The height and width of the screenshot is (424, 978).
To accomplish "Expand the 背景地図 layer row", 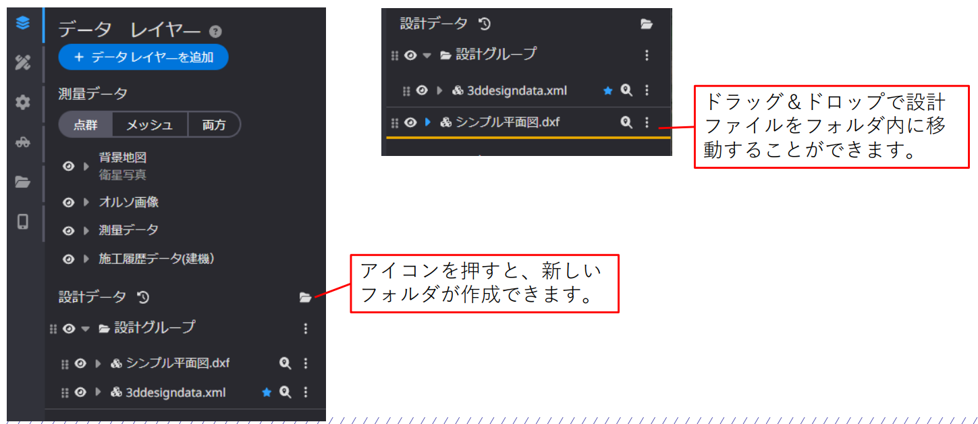I will (86, 166).
